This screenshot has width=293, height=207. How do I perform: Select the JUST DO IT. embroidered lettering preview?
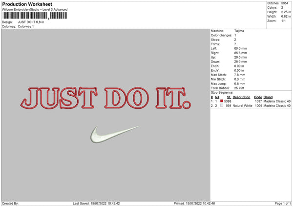point(105,98)
